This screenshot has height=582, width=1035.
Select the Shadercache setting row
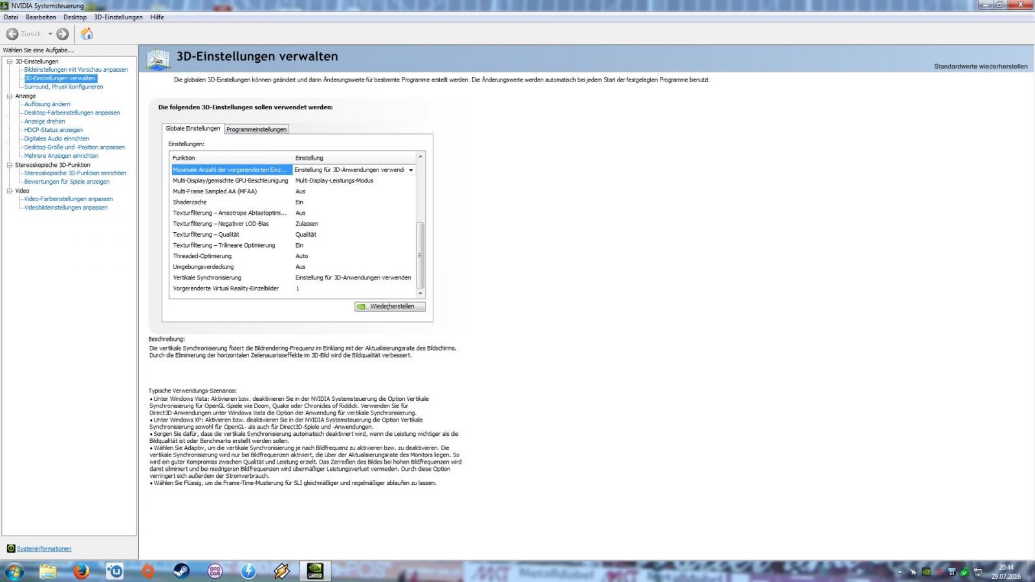click(293, 202)
